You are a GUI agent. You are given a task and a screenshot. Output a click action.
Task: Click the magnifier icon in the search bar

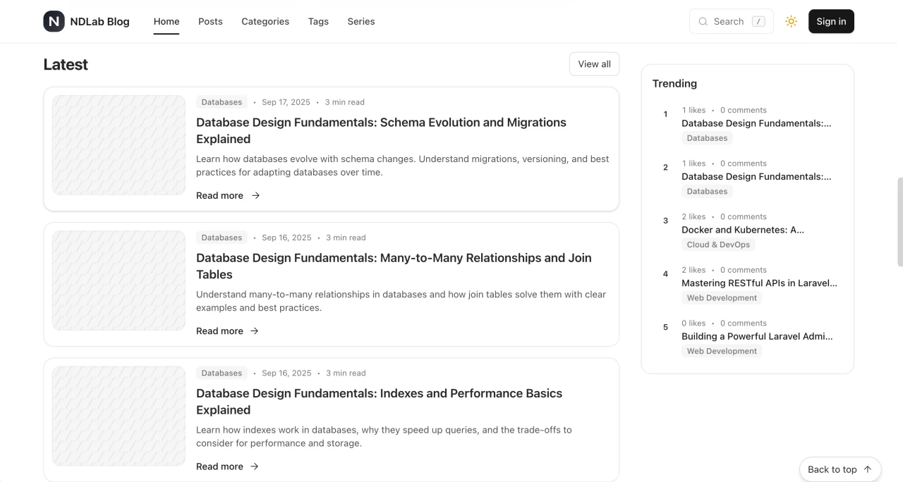pyautogui.click(x=703, y=21)
